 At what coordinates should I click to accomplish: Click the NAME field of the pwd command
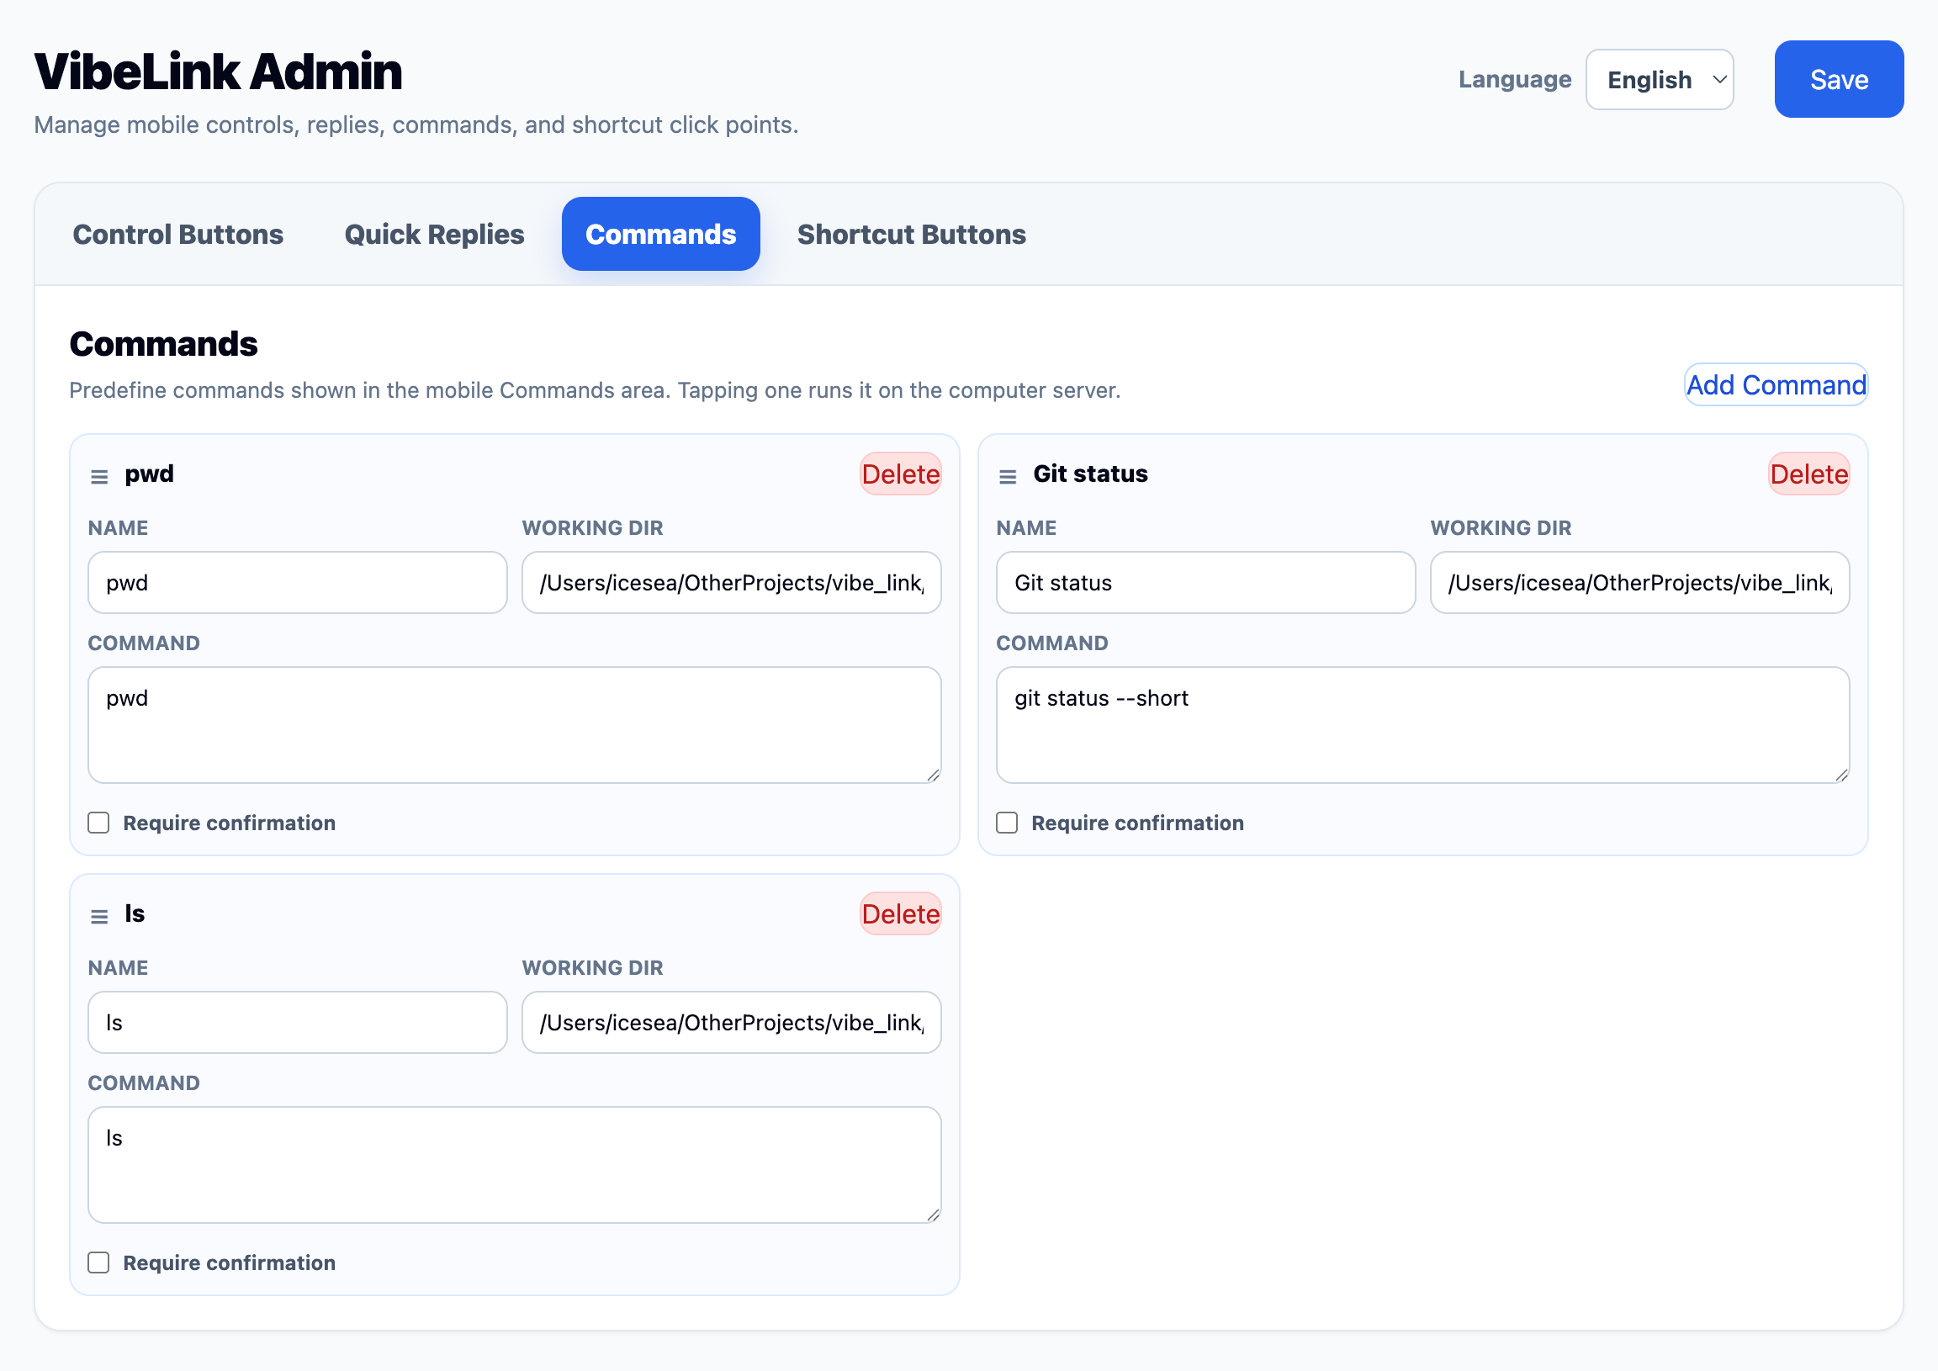tap(297, 583)
